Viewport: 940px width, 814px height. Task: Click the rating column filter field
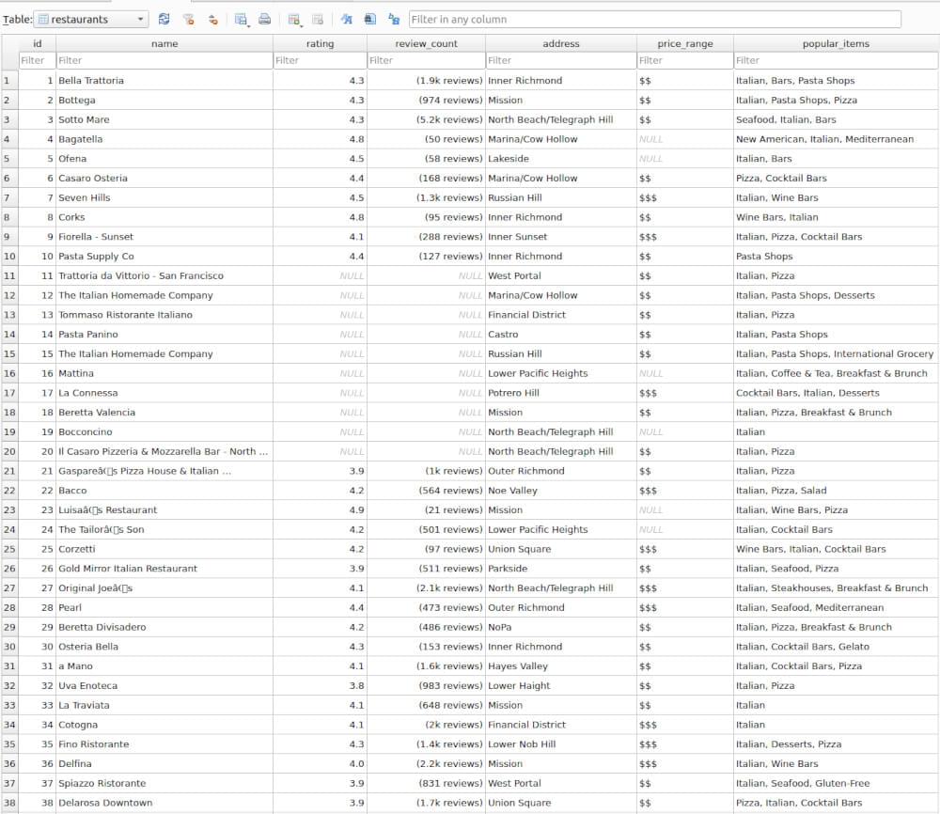[320, 60]
